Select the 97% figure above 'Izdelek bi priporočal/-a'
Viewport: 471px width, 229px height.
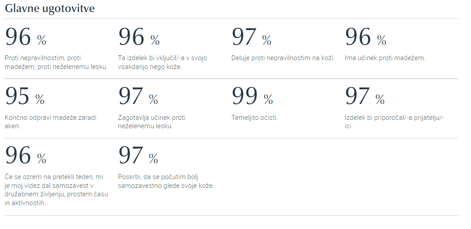[365, 96]
